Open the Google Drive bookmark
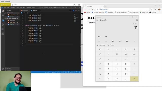 (144, 12)
